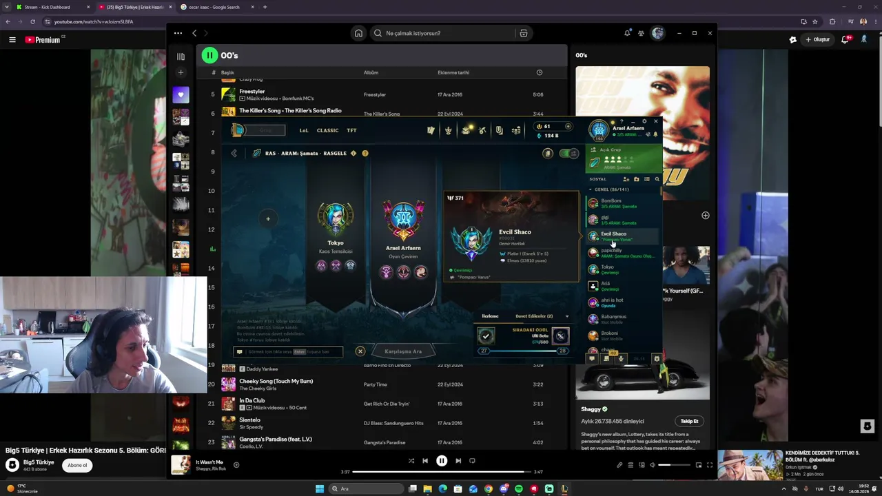Open the League store coins icon
The image size is (882, 496).
(516, 130)
